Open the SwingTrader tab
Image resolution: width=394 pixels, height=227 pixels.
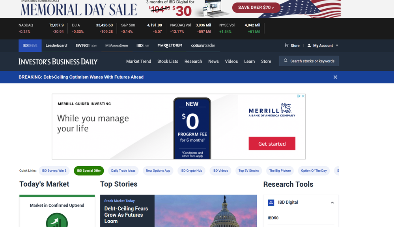point(86,45)
